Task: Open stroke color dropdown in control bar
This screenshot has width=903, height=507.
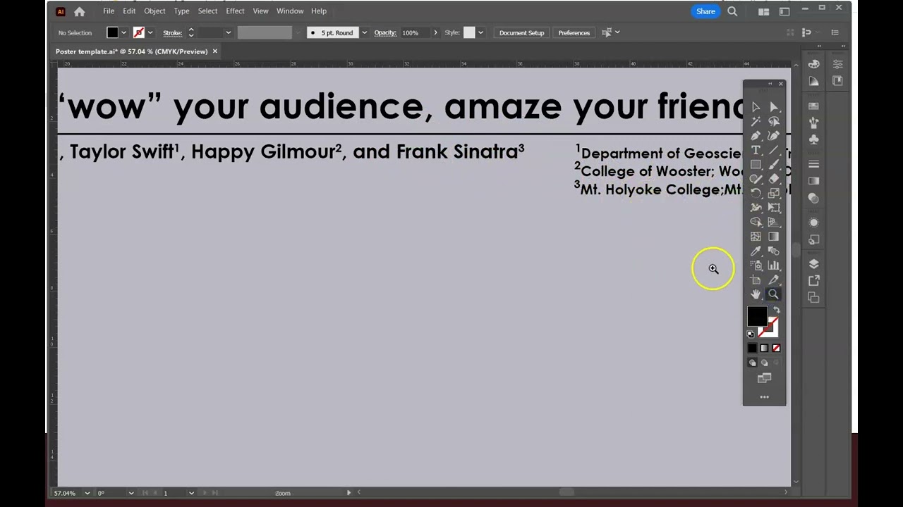Action: click(x=150, y=32)
